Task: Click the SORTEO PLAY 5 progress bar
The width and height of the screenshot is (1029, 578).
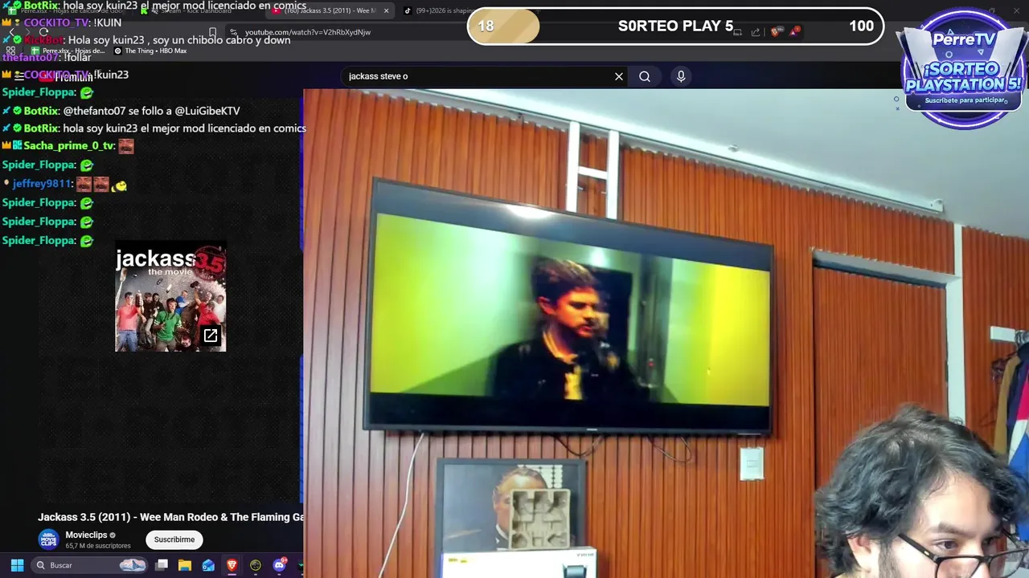Action: 675,26
